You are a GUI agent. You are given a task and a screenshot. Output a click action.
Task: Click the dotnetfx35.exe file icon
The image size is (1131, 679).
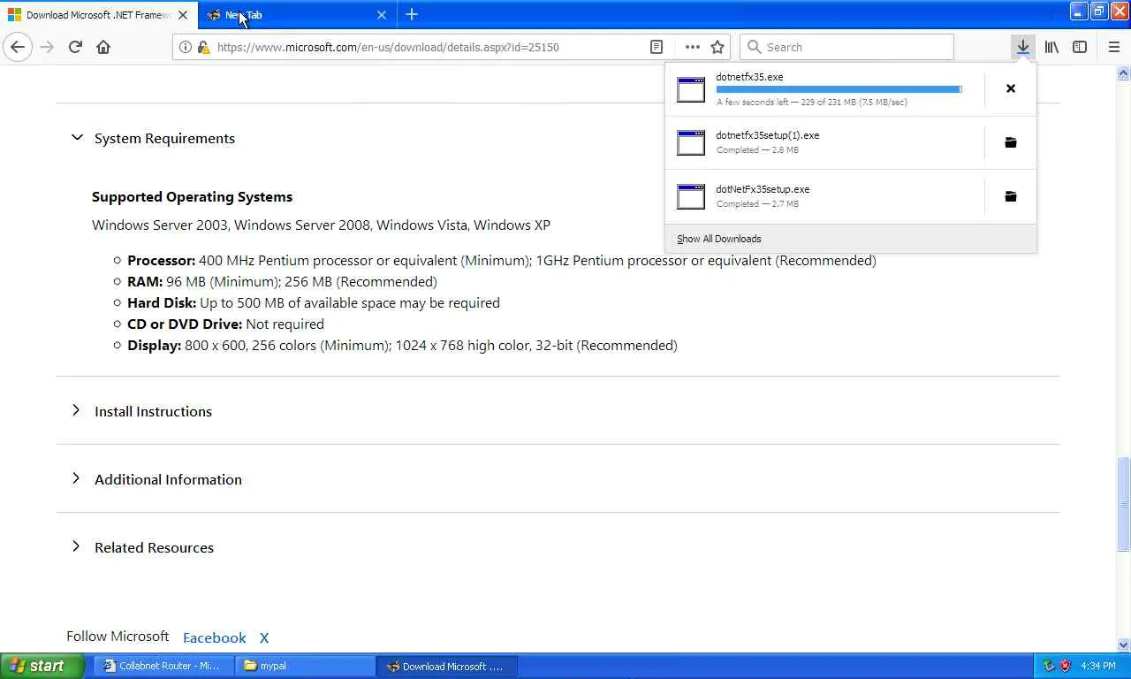point(691,89)
